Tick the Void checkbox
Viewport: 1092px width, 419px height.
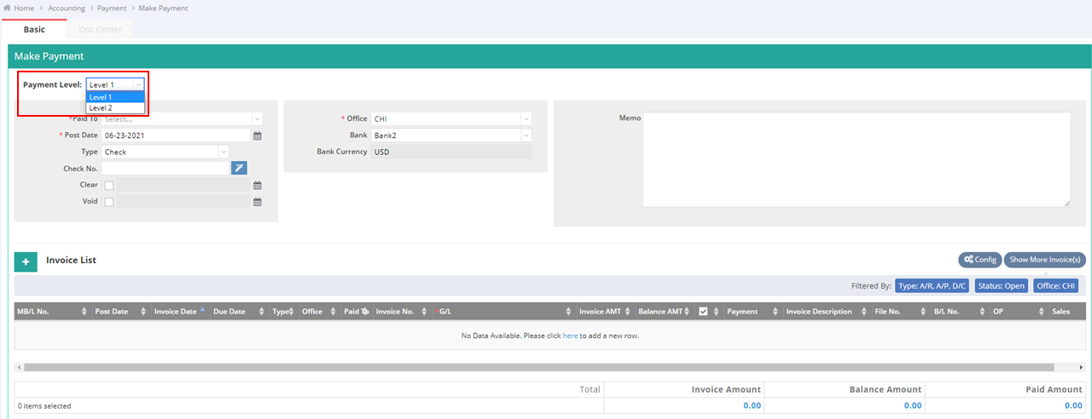point(109,202)
